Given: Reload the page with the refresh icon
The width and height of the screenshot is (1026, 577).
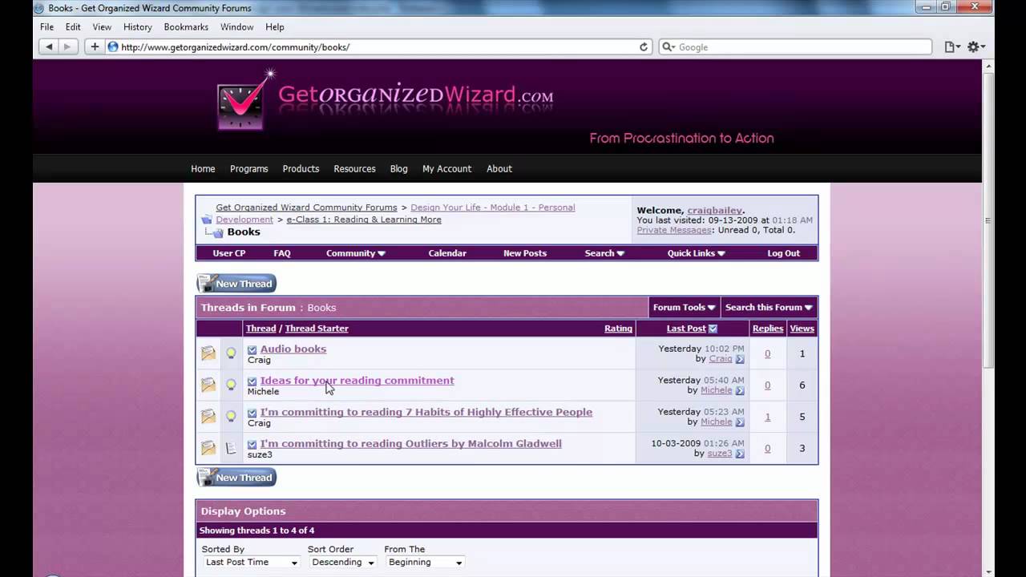Looking at the screenshot, I should point(643,47).
